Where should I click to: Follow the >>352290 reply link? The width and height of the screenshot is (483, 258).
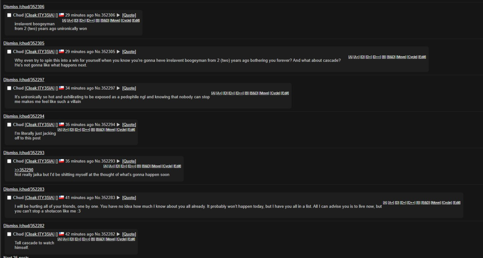[24, 170]
